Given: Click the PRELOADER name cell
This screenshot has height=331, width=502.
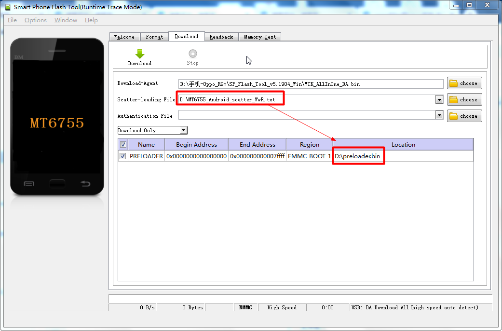Looking at the screenshot, I should (146, 156).
